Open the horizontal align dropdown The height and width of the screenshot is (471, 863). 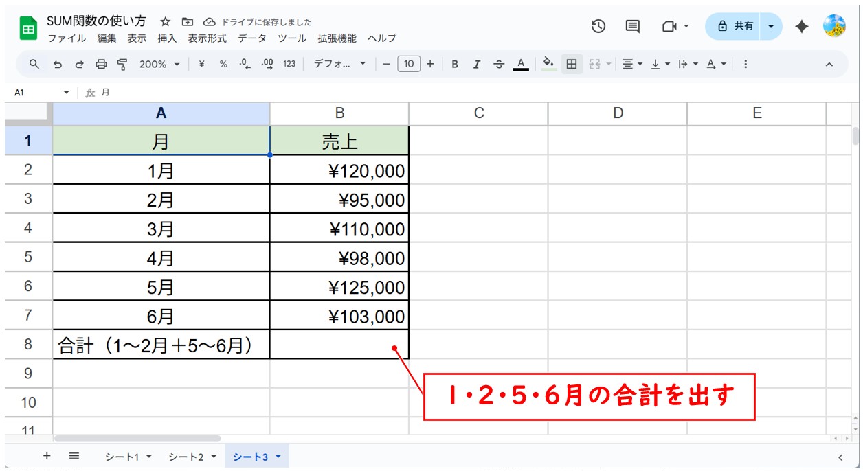631,64
